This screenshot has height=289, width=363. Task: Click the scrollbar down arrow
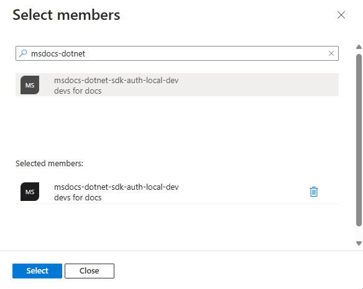(x=359, y=243)
